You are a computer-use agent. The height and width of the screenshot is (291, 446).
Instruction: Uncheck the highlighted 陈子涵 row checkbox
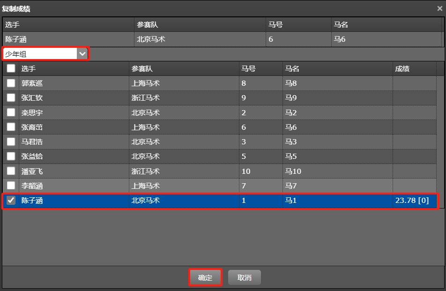click(x=11, y=201)
